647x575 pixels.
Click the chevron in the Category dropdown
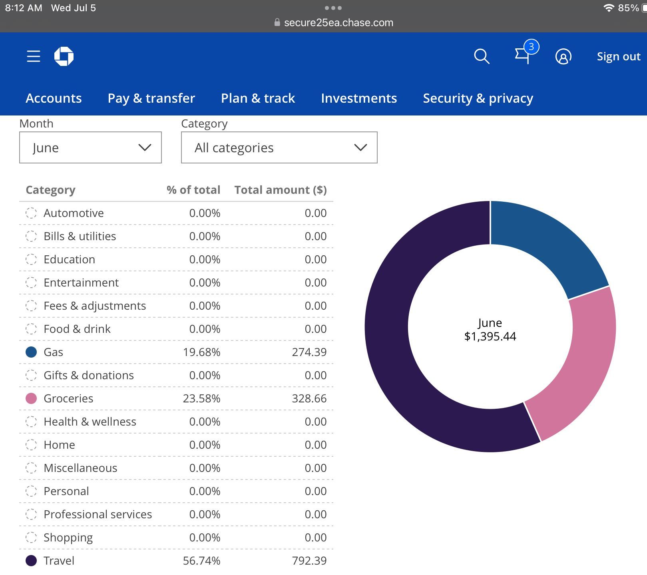pos(360,148)
